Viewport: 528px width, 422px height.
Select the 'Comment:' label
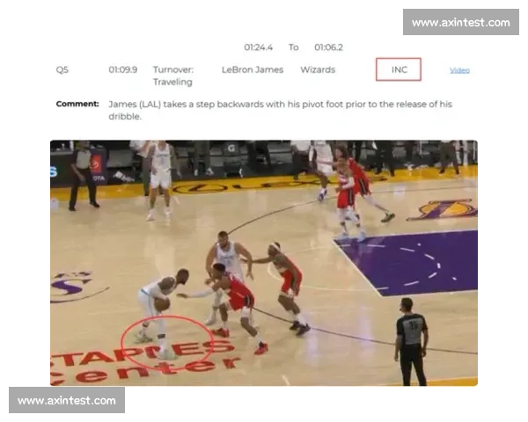pyautogui.click(x=77, y=104)
